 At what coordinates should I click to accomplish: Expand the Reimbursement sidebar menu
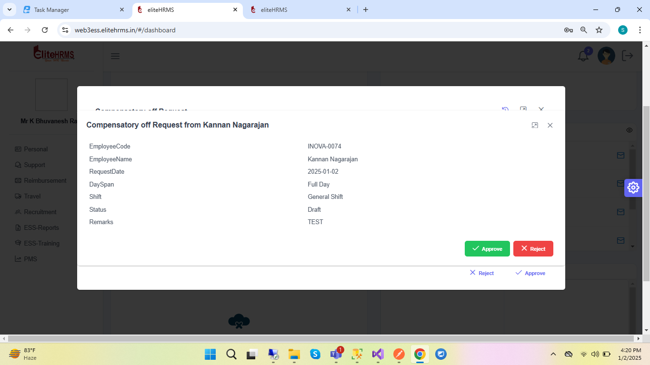(x=45, y=180)
